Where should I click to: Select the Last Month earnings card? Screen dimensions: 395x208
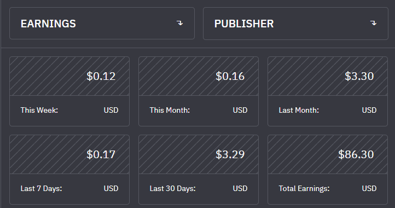coord(328,91)
